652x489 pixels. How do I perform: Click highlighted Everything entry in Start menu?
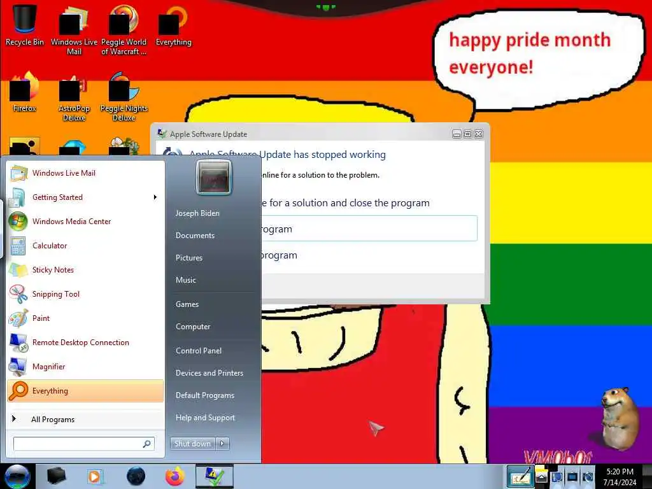[x=85, y=391]
